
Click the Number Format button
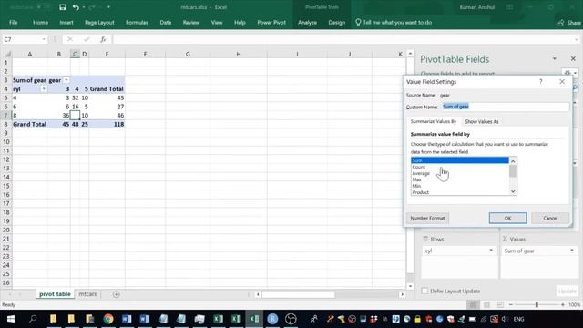(x=427, y=218)
